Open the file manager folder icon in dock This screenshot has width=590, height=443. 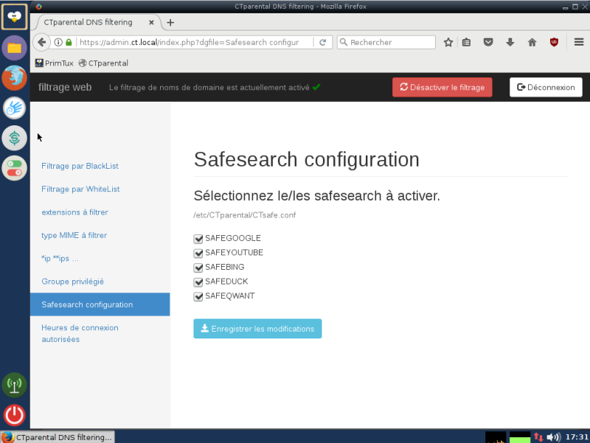[14, 48]
